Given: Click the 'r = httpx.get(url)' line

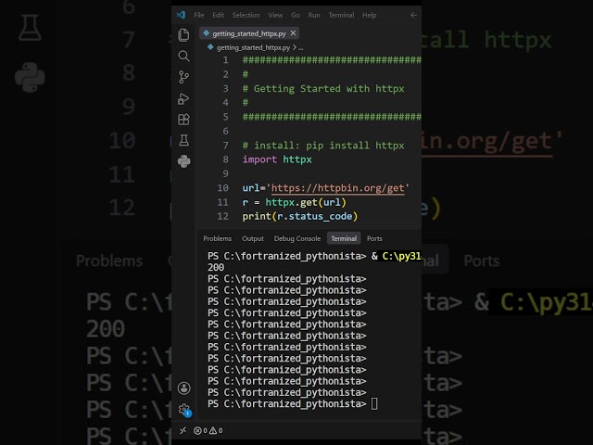Looking at the screenshot, I should coord(295,202).
